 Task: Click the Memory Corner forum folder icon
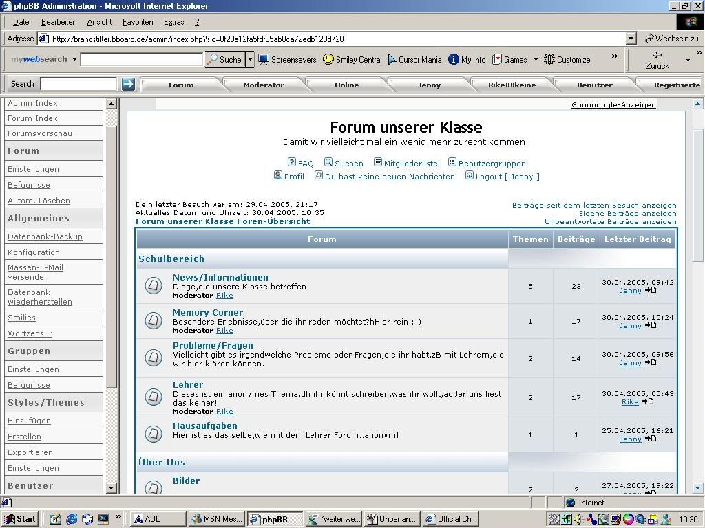pos(154,320)
